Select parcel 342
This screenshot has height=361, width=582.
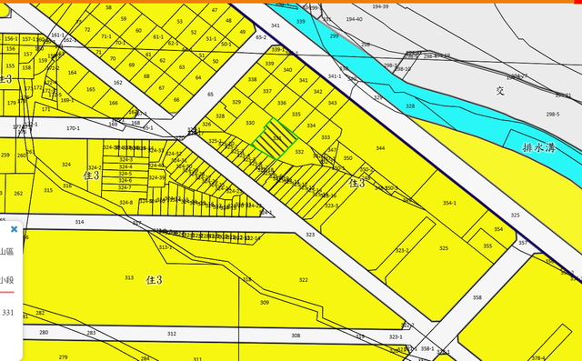317,92
